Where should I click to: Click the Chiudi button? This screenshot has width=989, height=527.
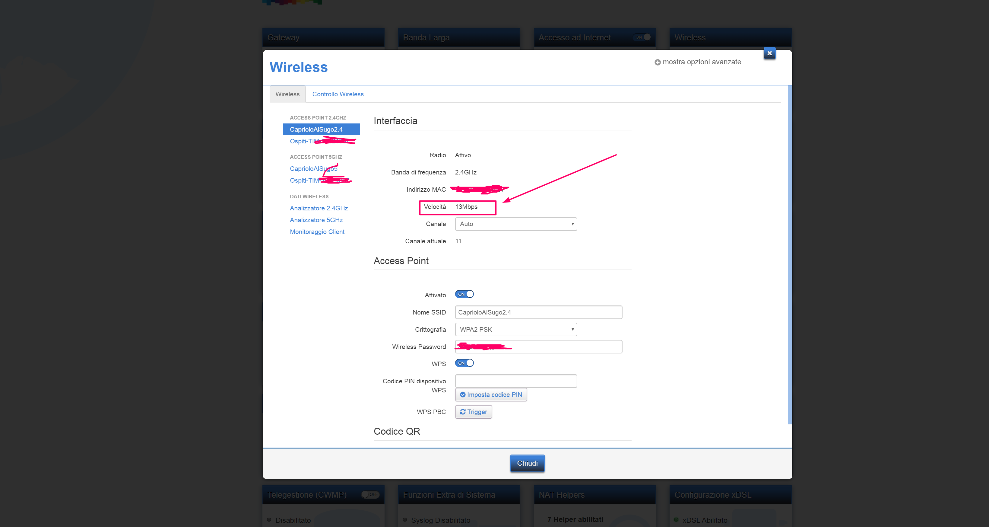click(x=527, y=463)
